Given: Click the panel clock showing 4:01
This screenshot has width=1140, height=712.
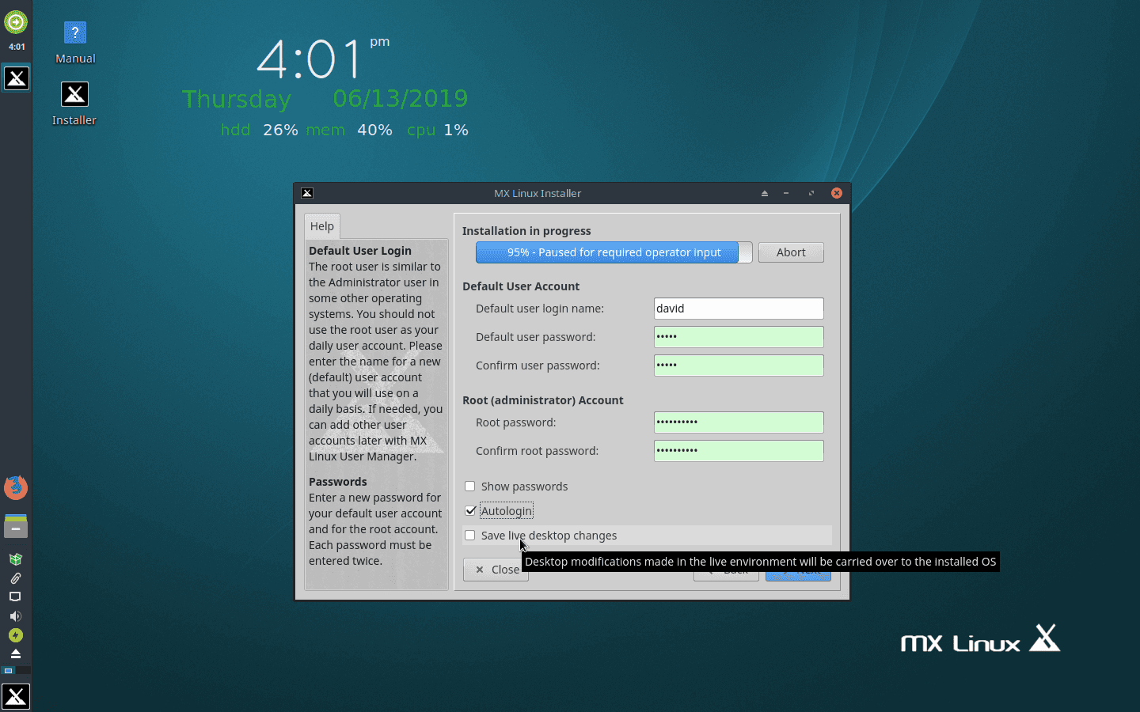Looking at the screenshot, I should click(x=17, y=47).
